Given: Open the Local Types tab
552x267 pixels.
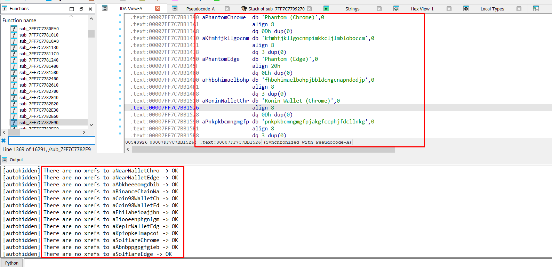Looking at the screenshot, I should point(492,9).
